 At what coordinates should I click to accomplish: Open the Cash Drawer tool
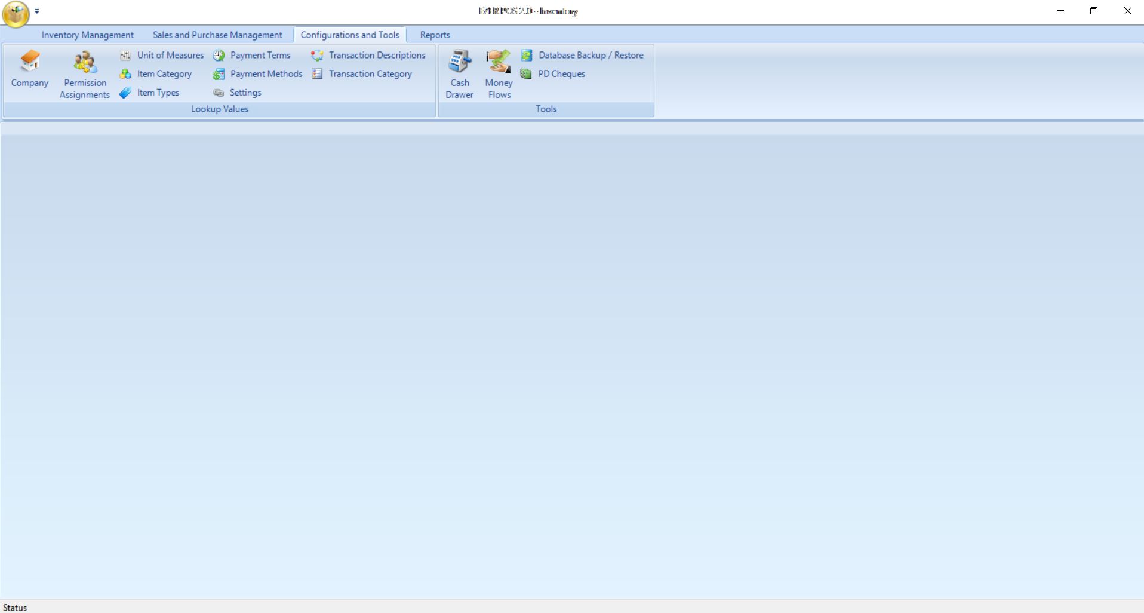[460, 75]
